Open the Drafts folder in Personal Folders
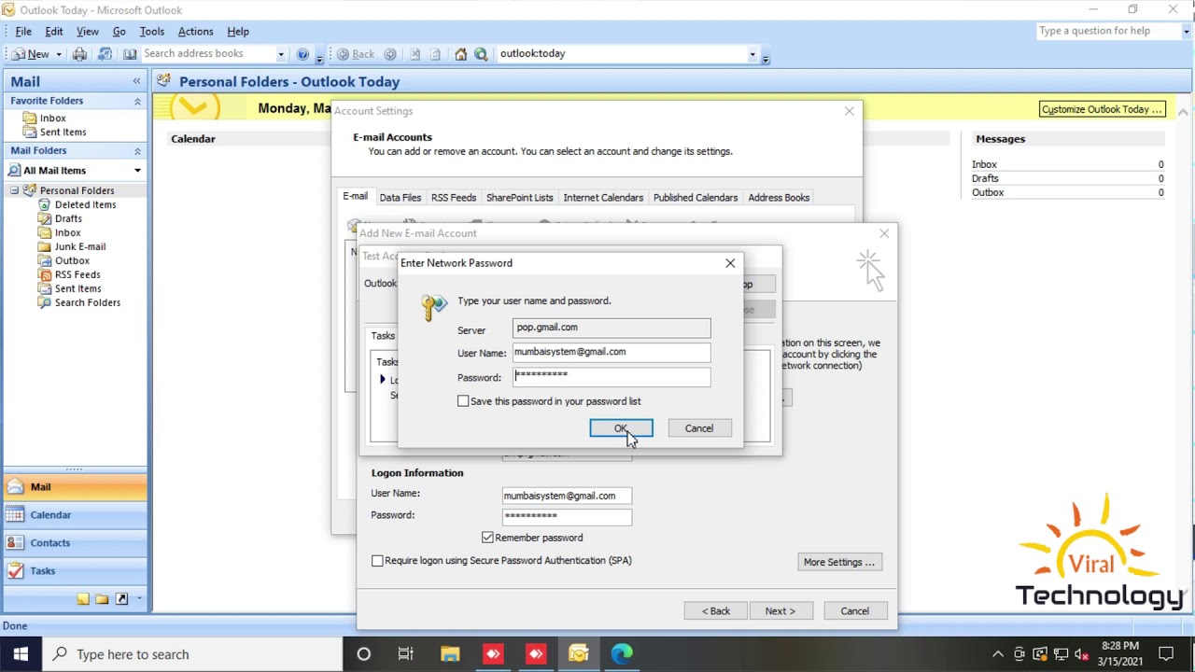This screenshot has width=1195, height=672. [68, 218]
